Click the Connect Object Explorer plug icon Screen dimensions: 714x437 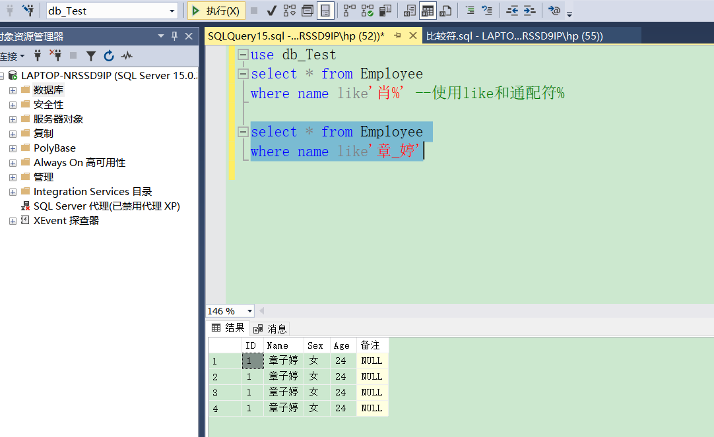38,56
